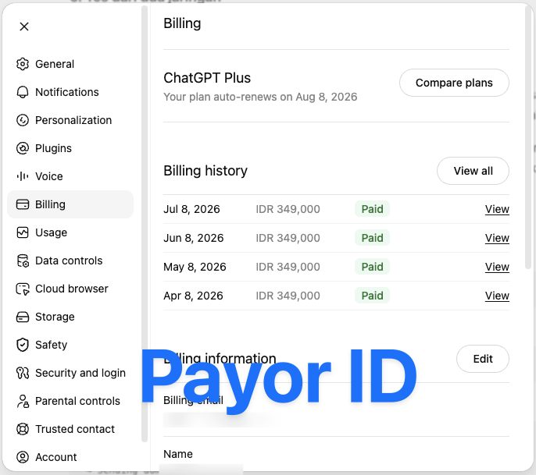This screenshot has width=536, height=475.
Task: Go to Notifications settings
Action: (x=70, y=92)
